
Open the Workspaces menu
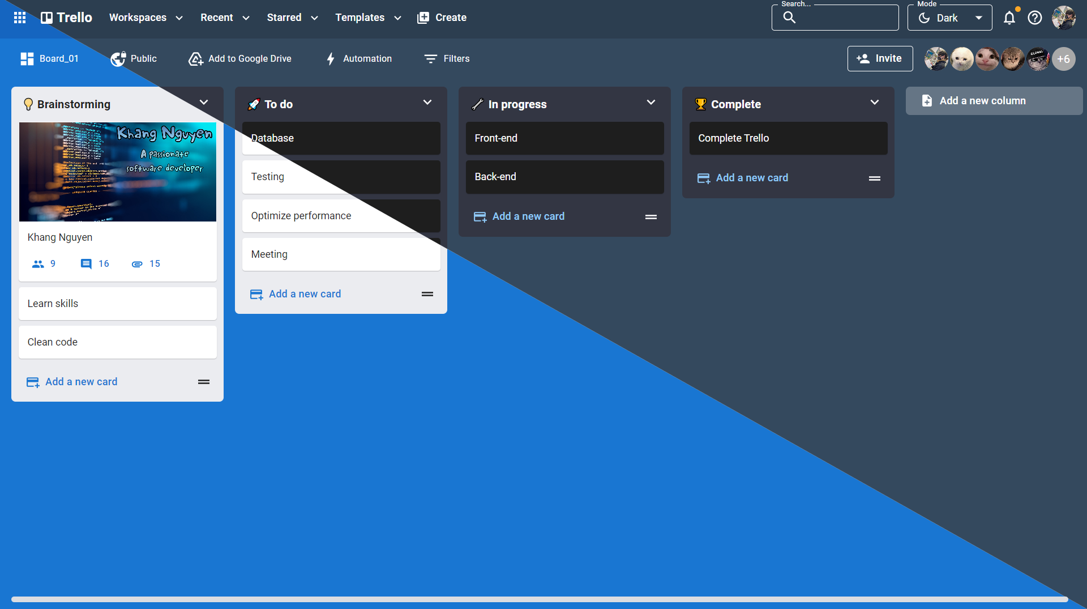click(x=145, y=18)
